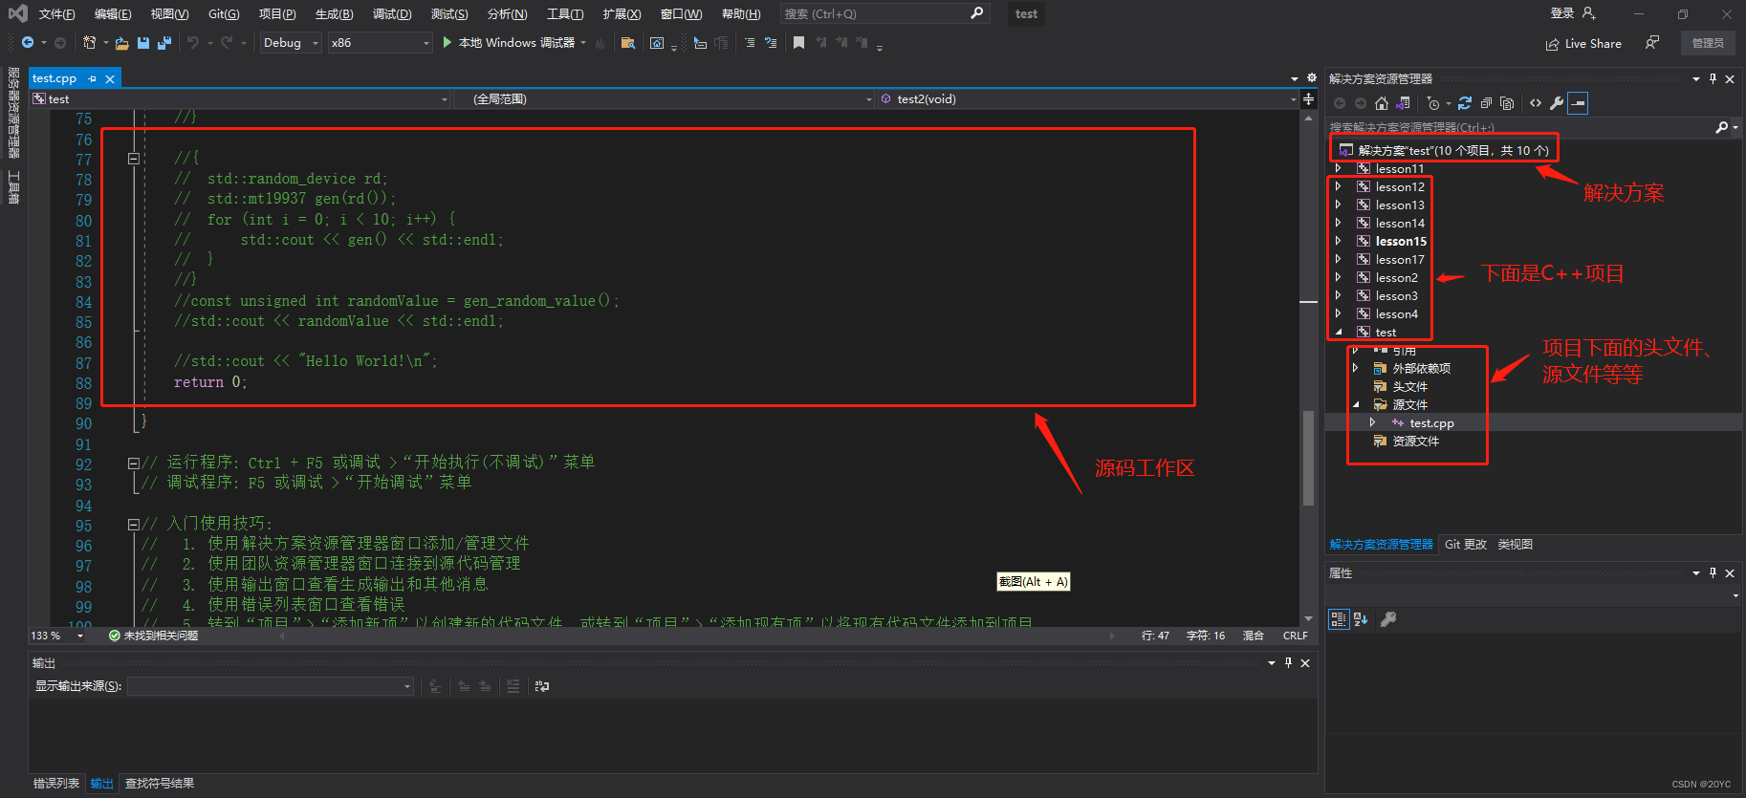Switch to the 错误列表 tab
This screenshot has height=798, width=1746.
point(56,784)
